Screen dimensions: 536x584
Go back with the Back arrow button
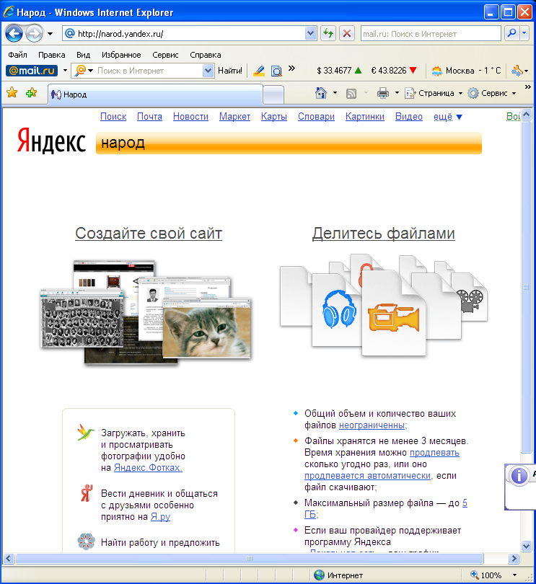tap(14, 33)
